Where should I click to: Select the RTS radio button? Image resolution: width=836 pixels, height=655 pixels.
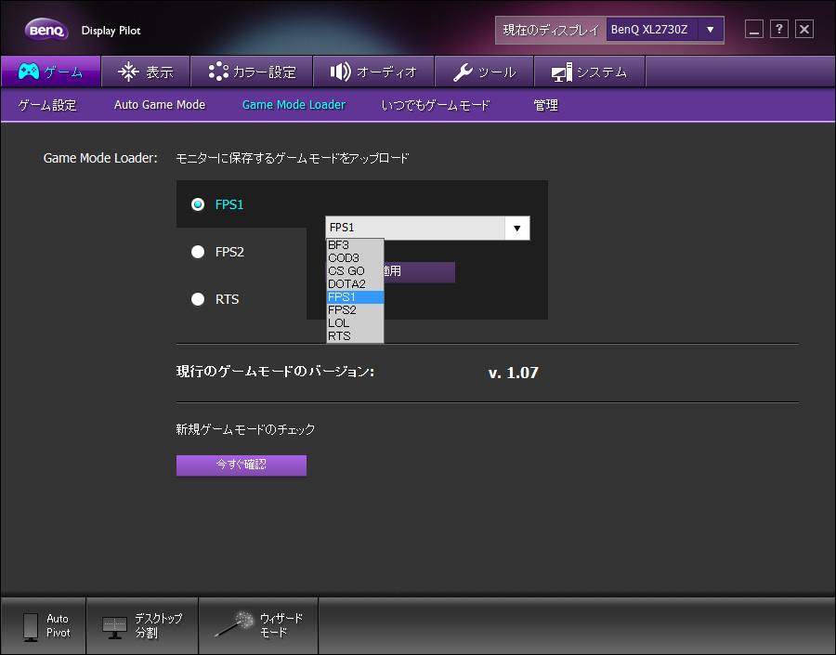click(198, 299)
